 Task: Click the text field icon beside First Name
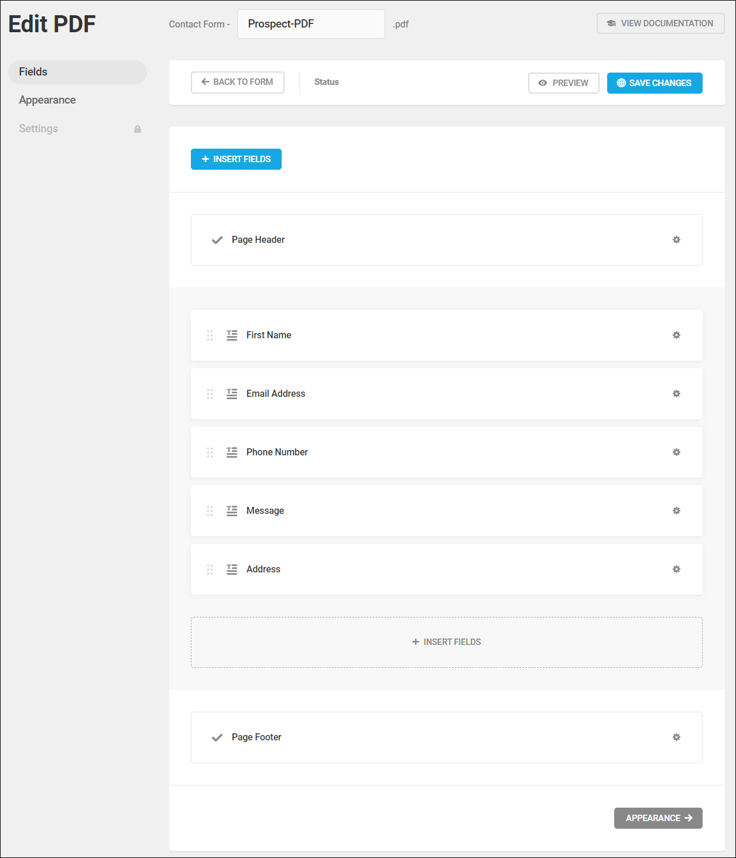(x=232, y=335)
